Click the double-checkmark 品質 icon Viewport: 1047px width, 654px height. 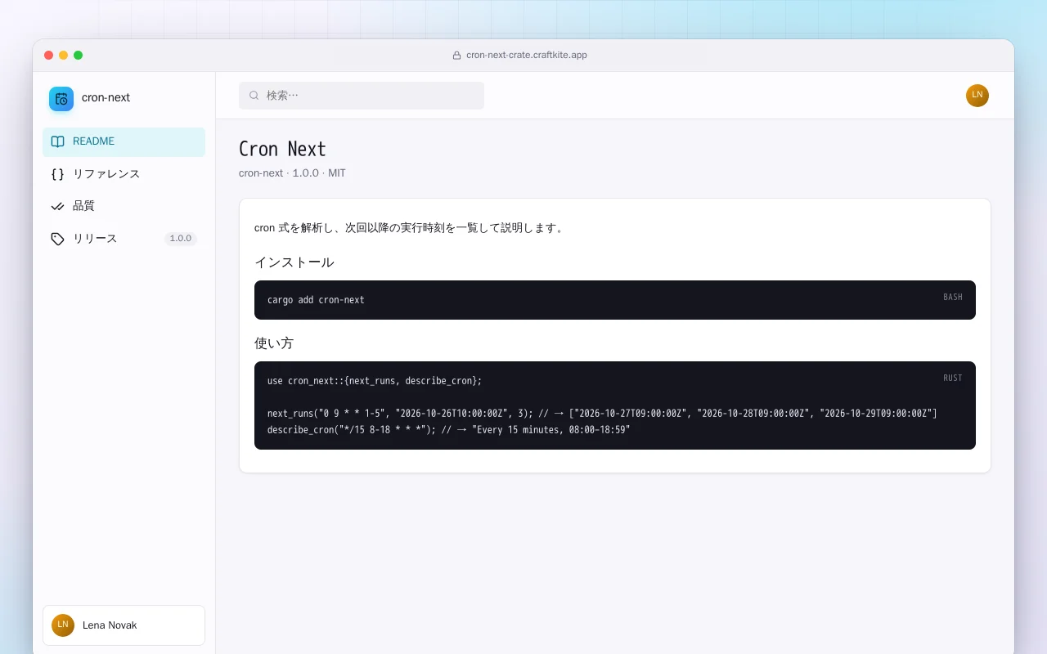coord(57,206)
